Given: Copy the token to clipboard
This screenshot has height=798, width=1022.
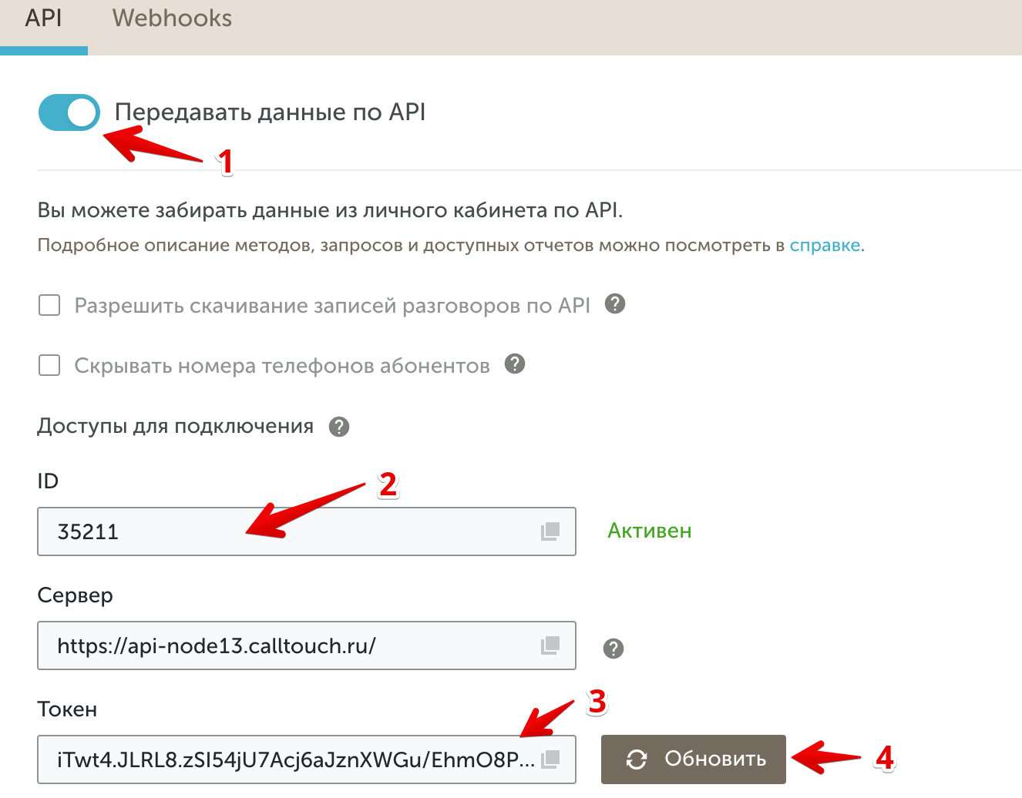Looking at the screenshot, I should click(550, 759).
